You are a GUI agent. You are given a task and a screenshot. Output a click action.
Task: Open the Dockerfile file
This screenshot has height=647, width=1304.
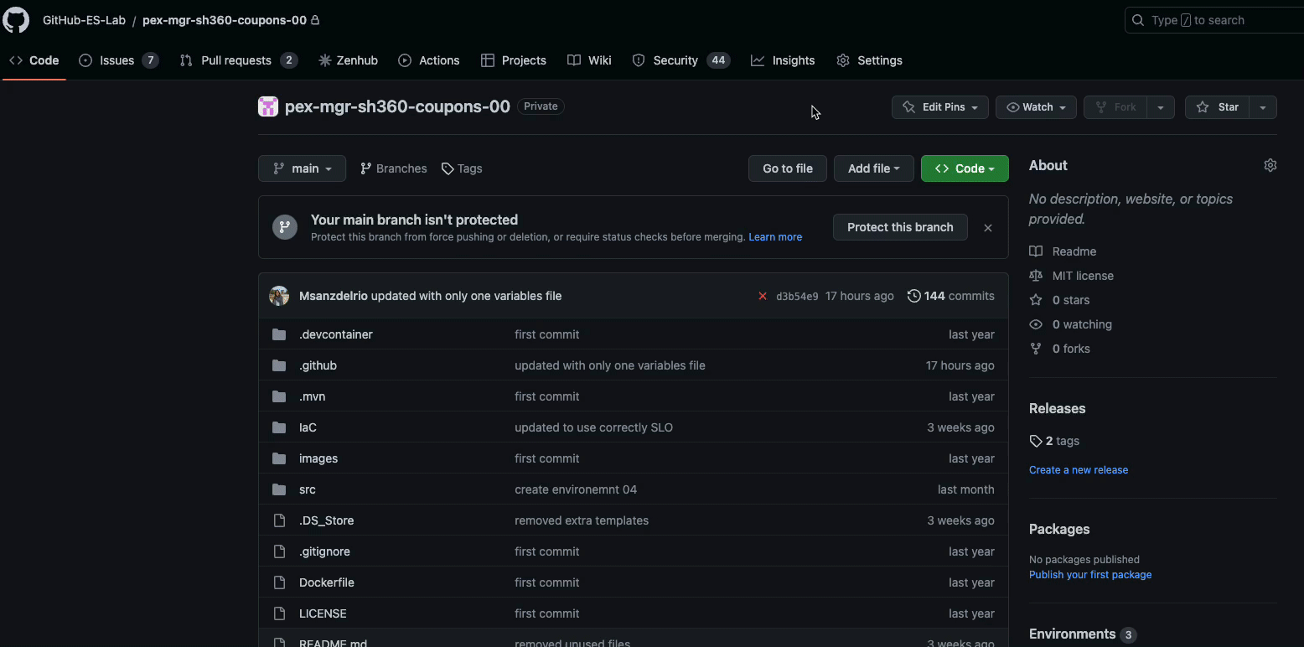coord(327,582)
